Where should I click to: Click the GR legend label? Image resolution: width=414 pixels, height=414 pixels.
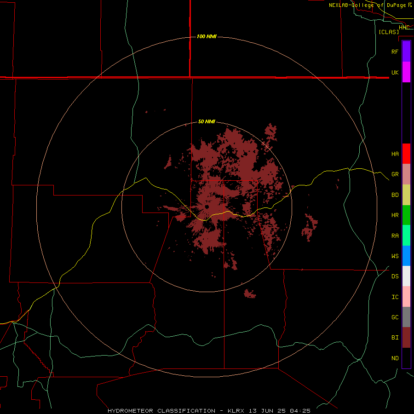(x=395, y=174)
